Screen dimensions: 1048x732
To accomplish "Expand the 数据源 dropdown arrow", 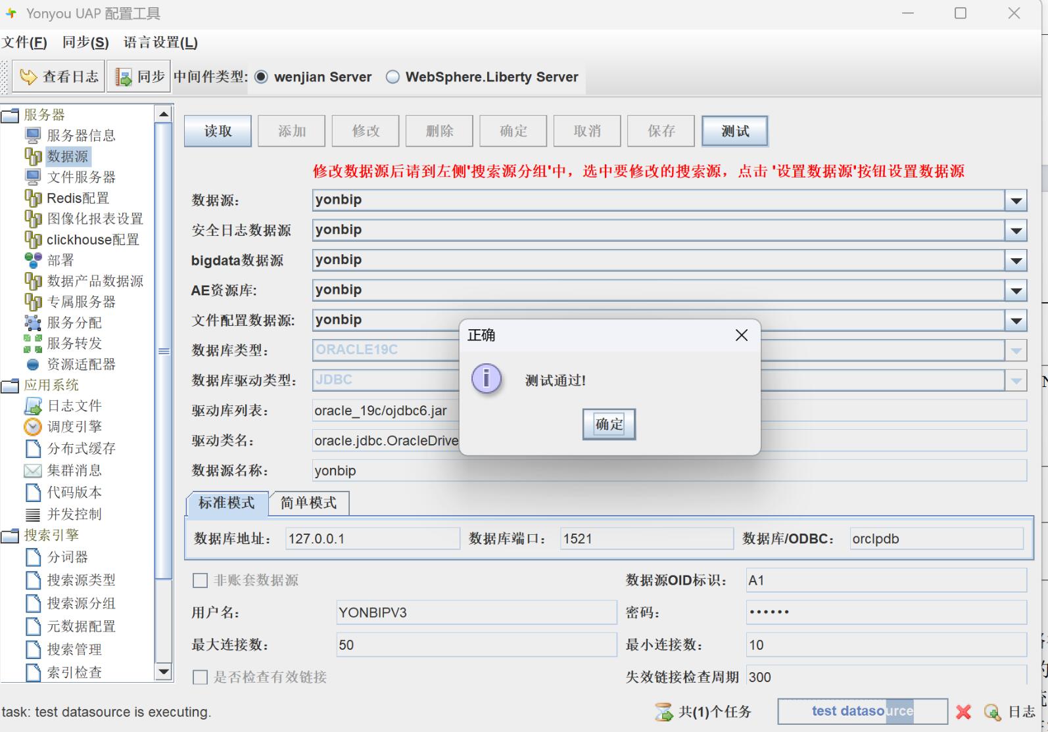I will click(1016, 200).
